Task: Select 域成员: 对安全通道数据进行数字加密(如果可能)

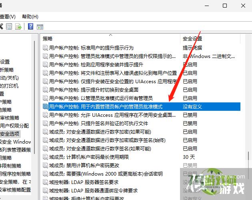Action: click(100, 132)
